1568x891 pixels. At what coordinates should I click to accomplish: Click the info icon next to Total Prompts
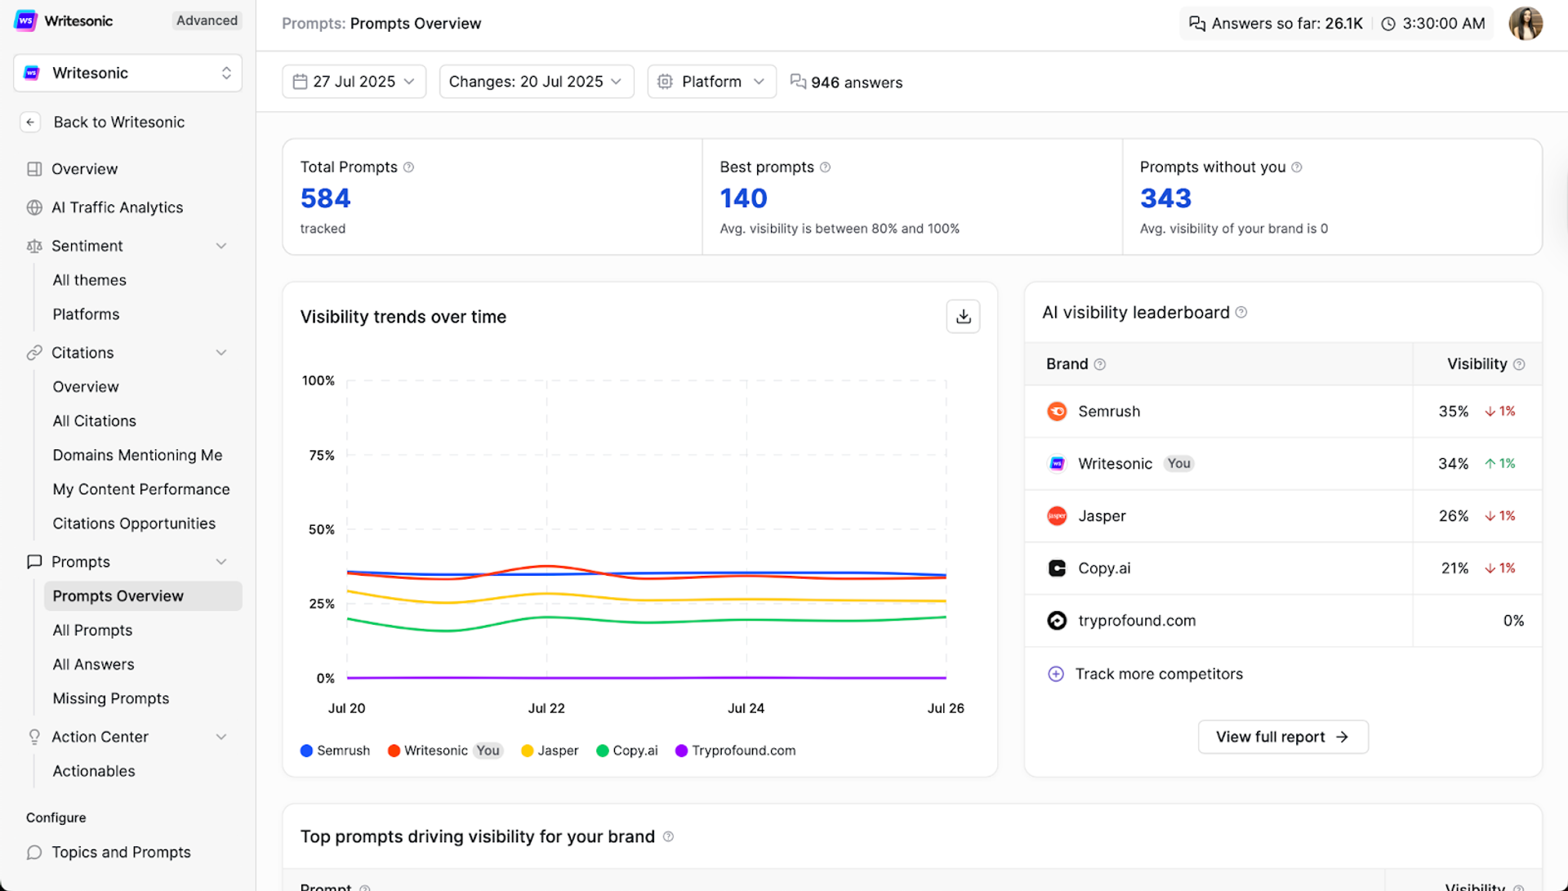pyautogui.click(x=409, y=167)
